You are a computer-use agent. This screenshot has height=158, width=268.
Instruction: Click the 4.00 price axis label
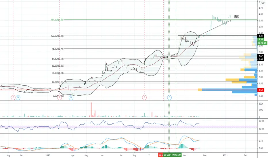(x=261, y=14)
